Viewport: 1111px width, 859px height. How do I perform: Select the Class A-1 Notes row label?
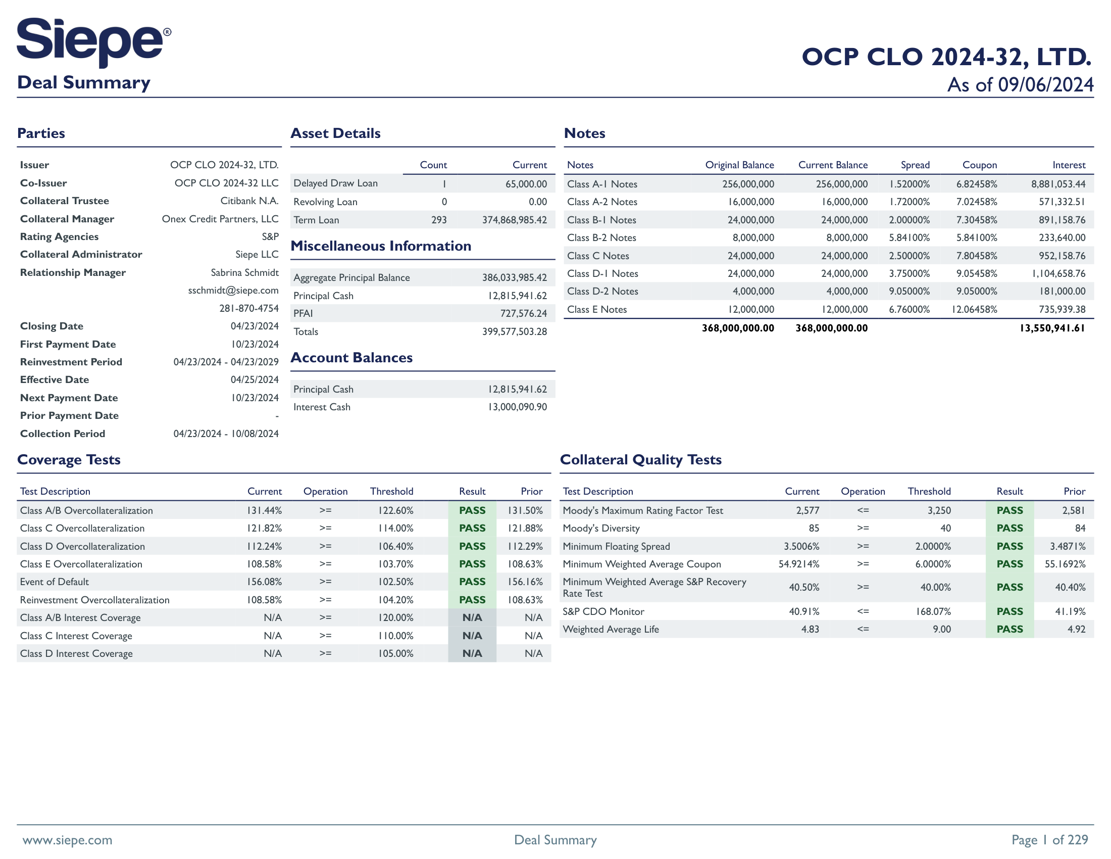point(602,184)
